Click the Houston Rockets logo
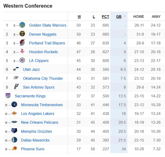This screenshot has width=165, height=157. pyautogui.click(x=22, y=51)
